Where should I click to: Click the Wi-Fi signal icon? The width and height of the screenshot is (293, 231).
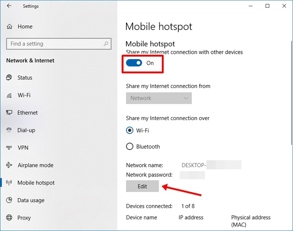click(x=9, y=95)
